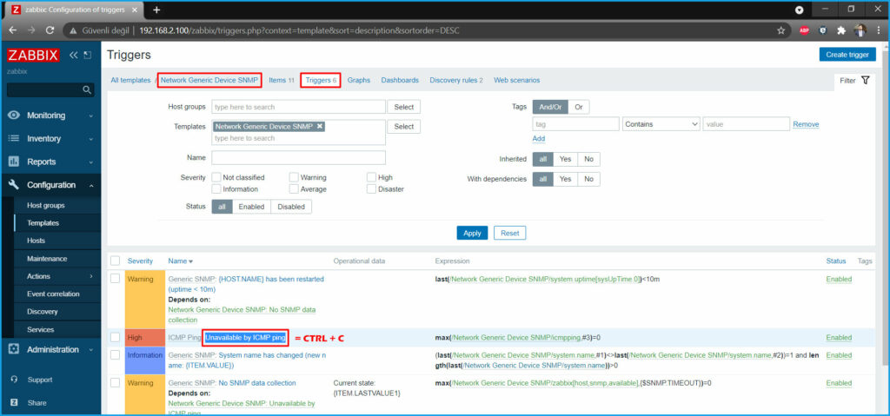Collapse the Configuration menu section
The height and width of the screenshot is (416, 890).
click(90, 186)
